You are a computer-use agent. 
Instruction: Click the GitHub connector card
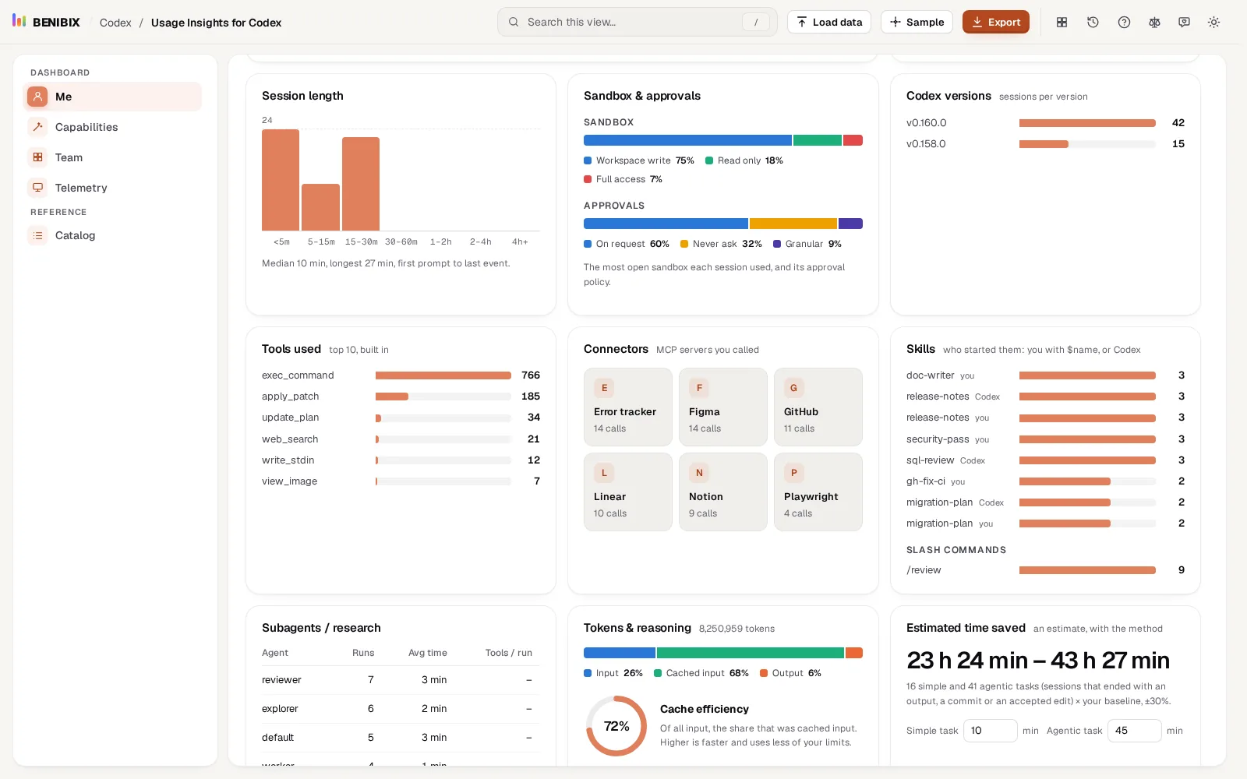(818, 407)
